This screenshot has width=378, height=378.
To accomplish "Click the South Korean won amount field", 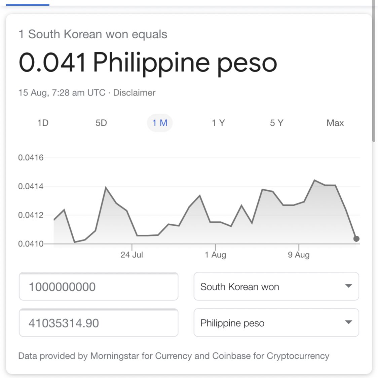I will (x=99, y=287).
